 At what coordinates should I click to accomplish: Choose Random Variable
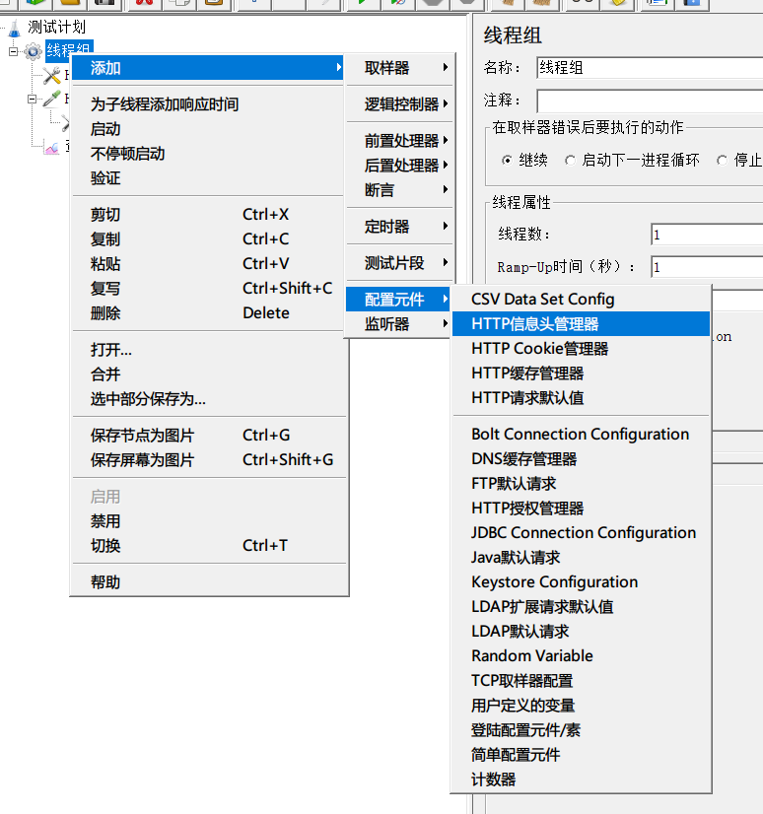581,655
